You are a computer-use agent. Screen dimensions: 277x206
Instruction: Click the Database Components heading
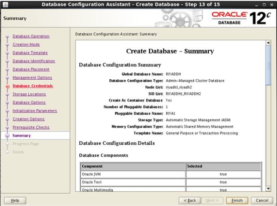[x=103, y=155]
